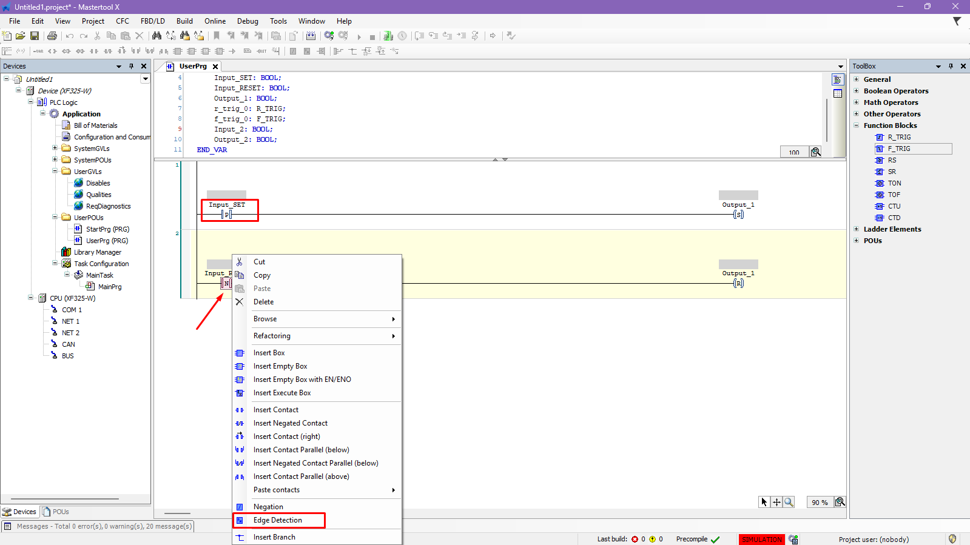970x545 pixels.
Task: Click the 90 % zoom level field
Action: pos(820,503)
